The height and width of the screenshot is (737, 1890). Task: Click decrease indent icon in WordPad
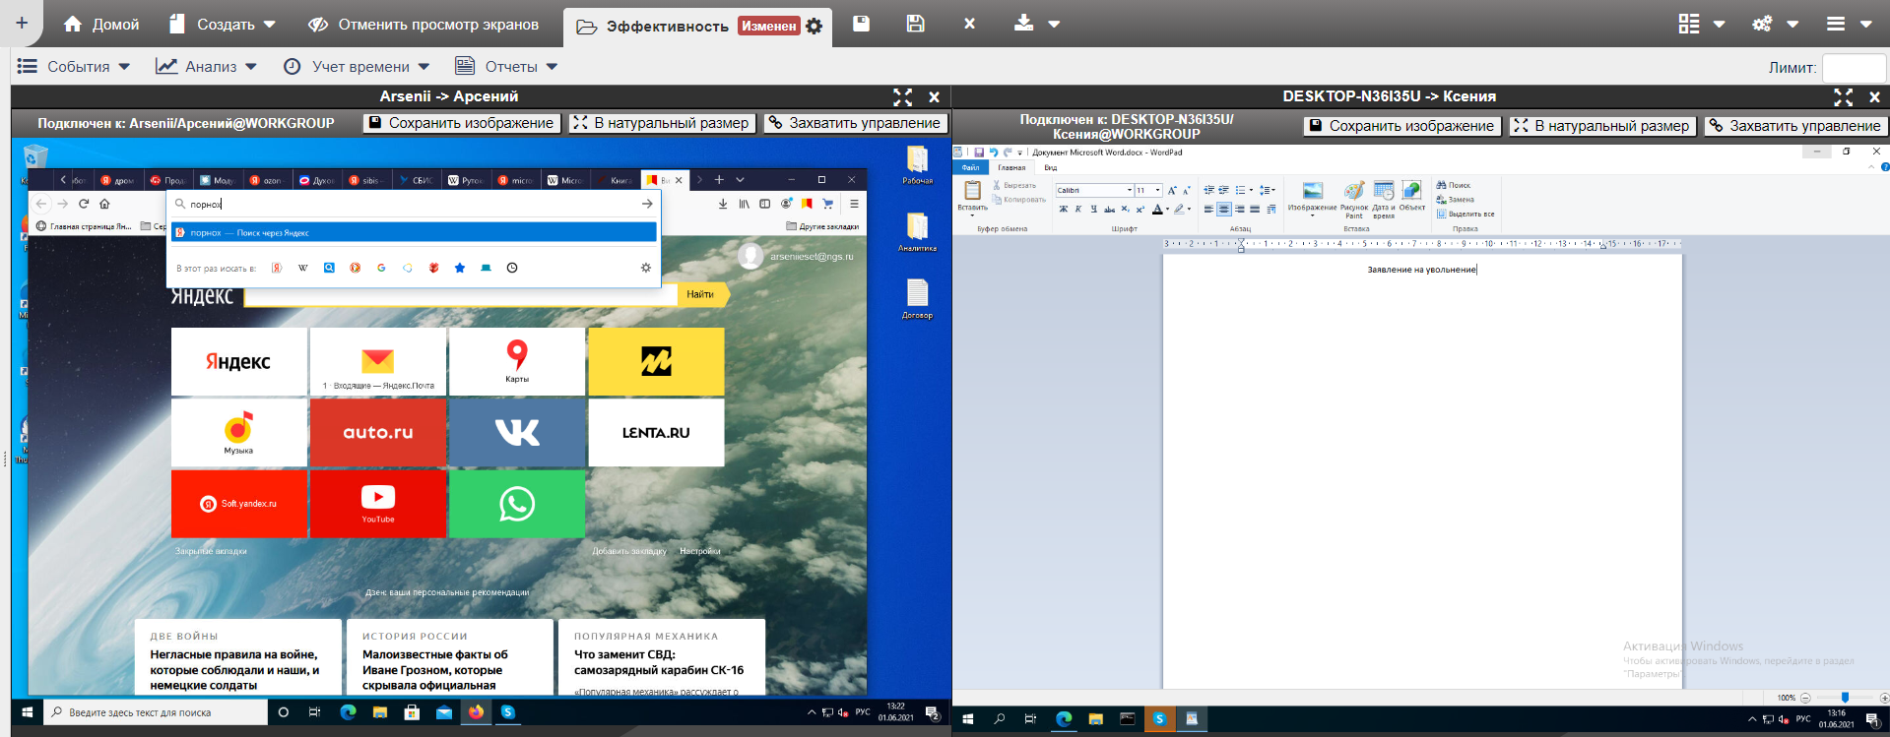coord(1208,190)
